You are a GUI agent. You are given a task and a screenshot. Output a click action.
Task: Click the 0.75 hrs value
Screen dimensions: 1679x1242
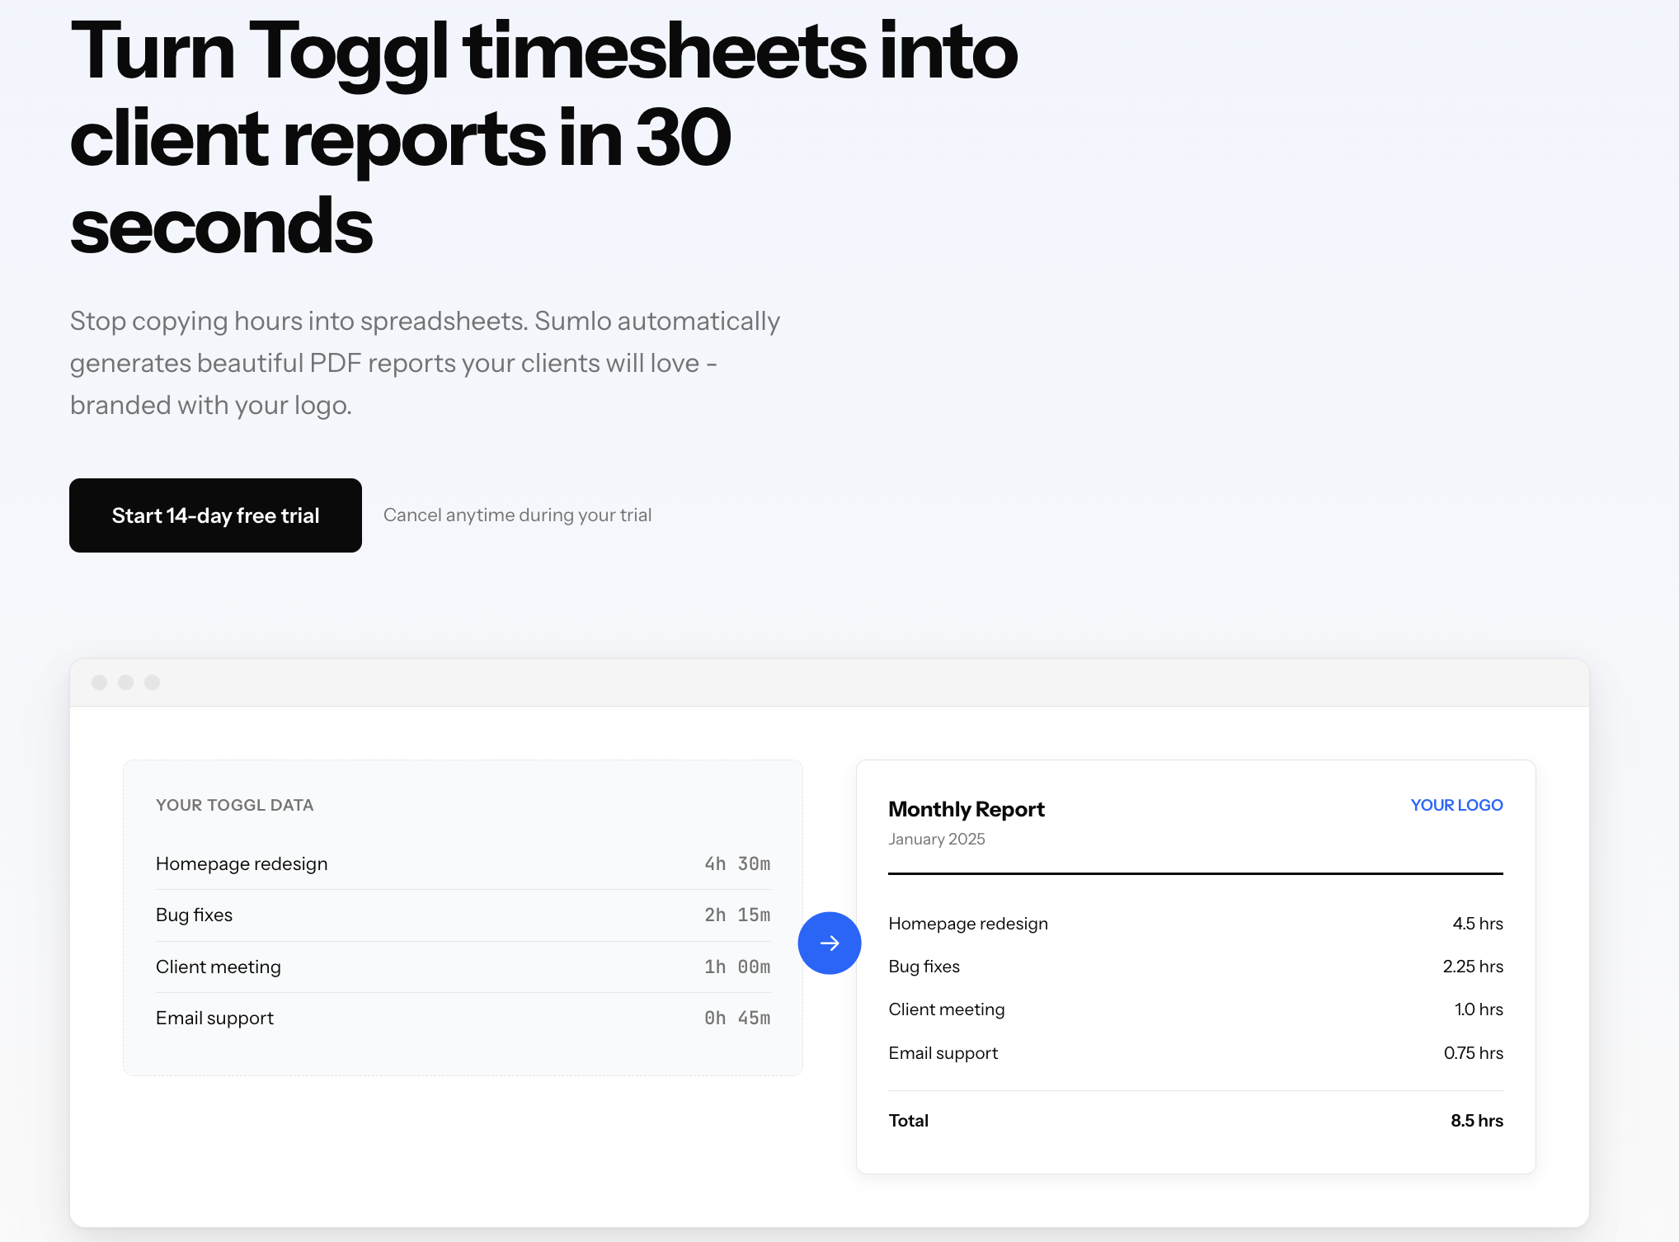[1473, 1053]
